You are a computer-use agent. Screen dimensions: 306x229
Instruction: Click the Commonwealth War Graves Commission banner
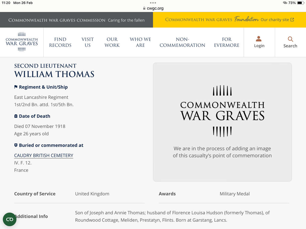tap(76, 20)
